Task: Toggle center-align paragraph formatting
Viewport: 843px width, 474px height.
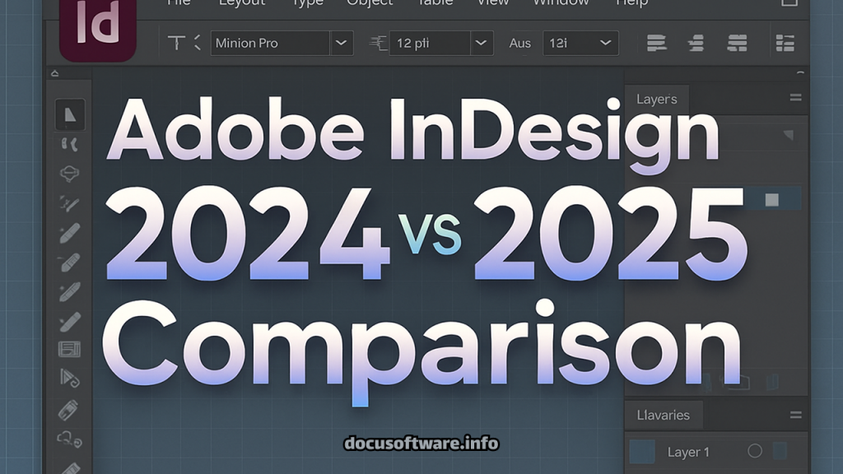Action: coord(696,43)
